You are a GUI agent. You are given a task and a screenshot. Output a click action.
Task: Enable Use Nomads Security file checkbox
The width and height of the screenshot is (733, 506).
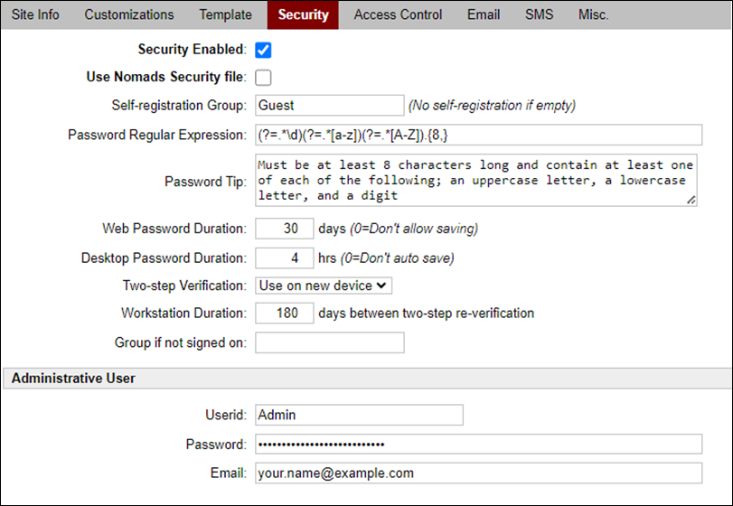264,78
